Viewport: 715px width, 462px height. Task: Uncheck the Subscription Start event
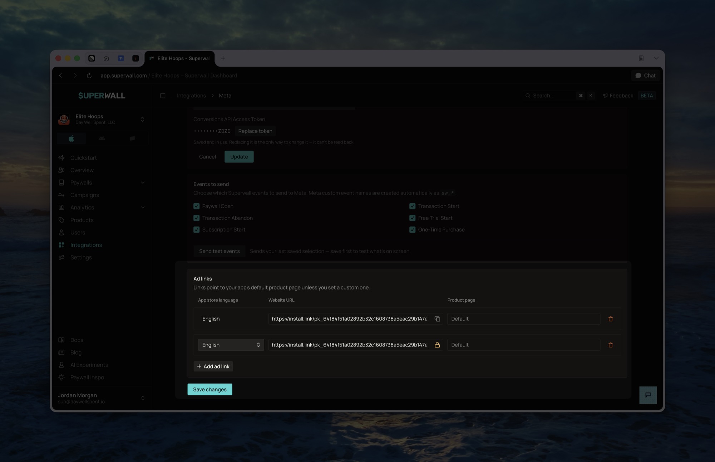click(x=196, y=230)
